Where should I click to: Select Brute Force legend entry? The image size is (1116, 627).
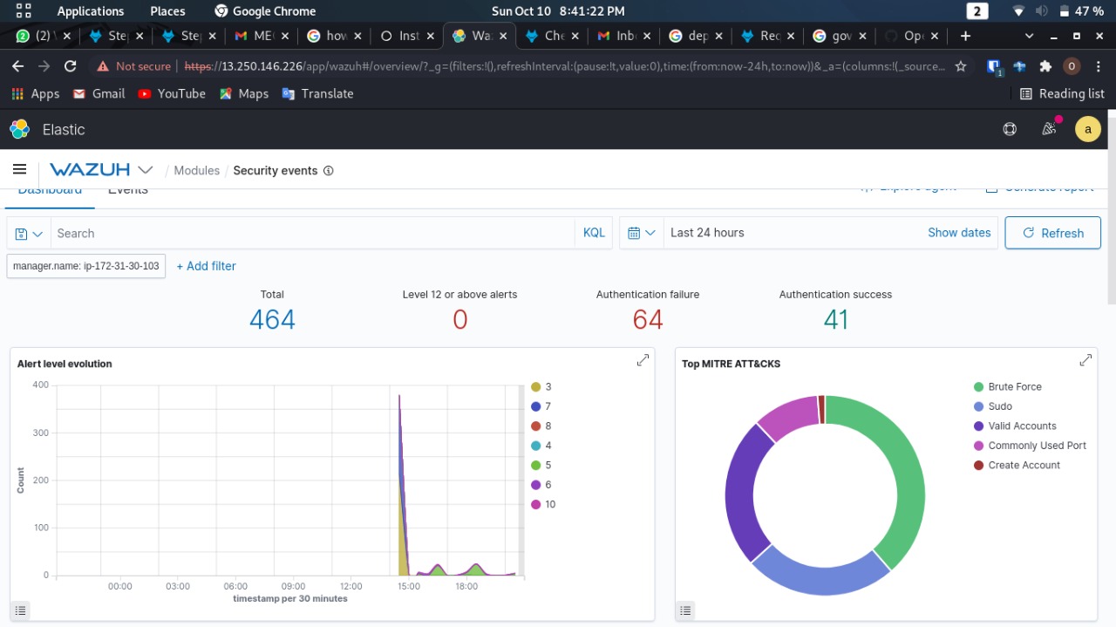(x=1008, y=386)
